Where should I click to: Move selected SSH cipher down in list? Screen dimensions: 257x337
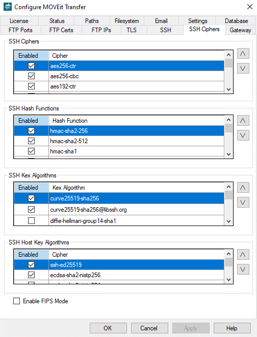[243, 69]
